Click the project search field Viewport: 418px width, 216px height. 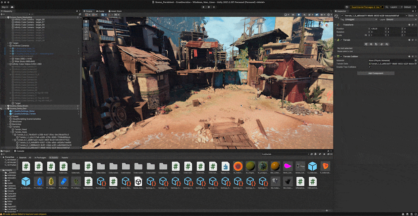pos(284,154)
